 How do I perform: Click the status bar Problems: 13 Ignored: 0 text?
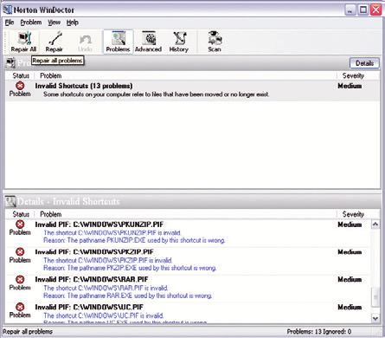(319, 332)
